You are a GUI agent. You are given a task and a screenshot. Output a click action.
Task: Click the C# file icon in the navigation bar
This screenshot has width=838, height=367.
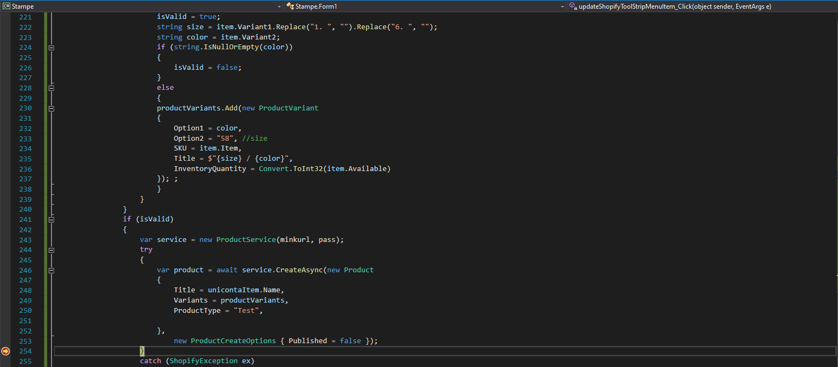5,6
